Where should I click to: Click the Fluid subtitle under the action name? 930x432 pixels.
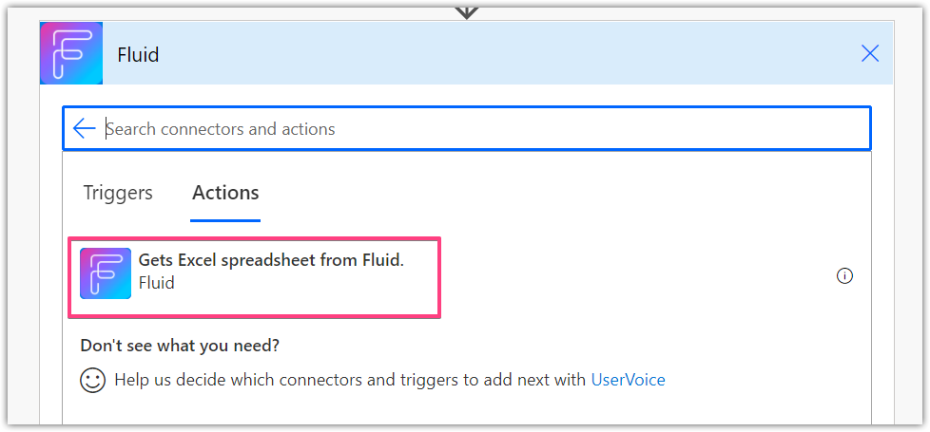click(157, 283)
